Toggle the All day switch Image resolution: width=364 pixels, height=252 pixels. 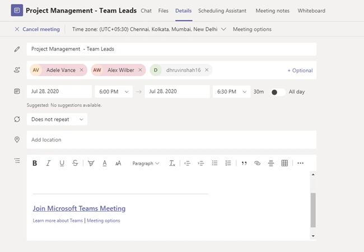278,92
